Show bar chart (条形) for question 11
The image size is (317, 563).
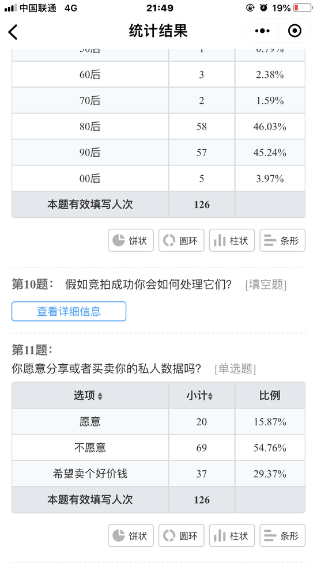(282, 535)
